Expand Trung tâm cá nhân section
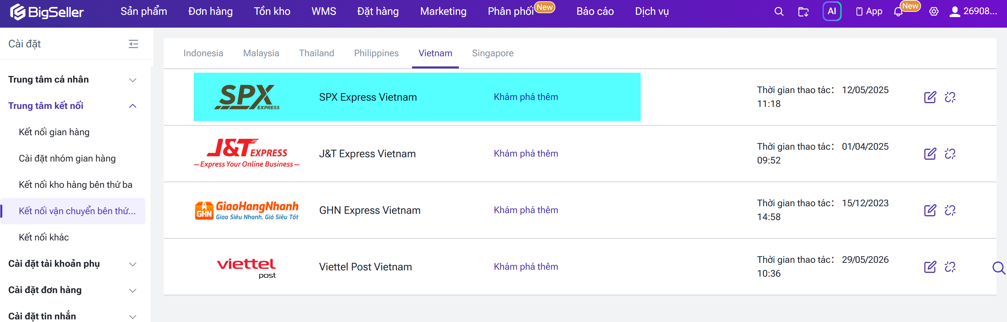This screenshot has height=322, width=1007. click(73, 80)
